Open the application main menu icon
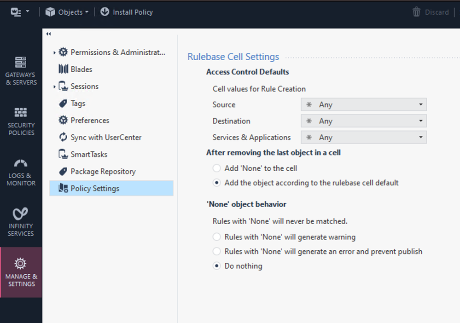 pyautogui.click(x=16, y=12)
